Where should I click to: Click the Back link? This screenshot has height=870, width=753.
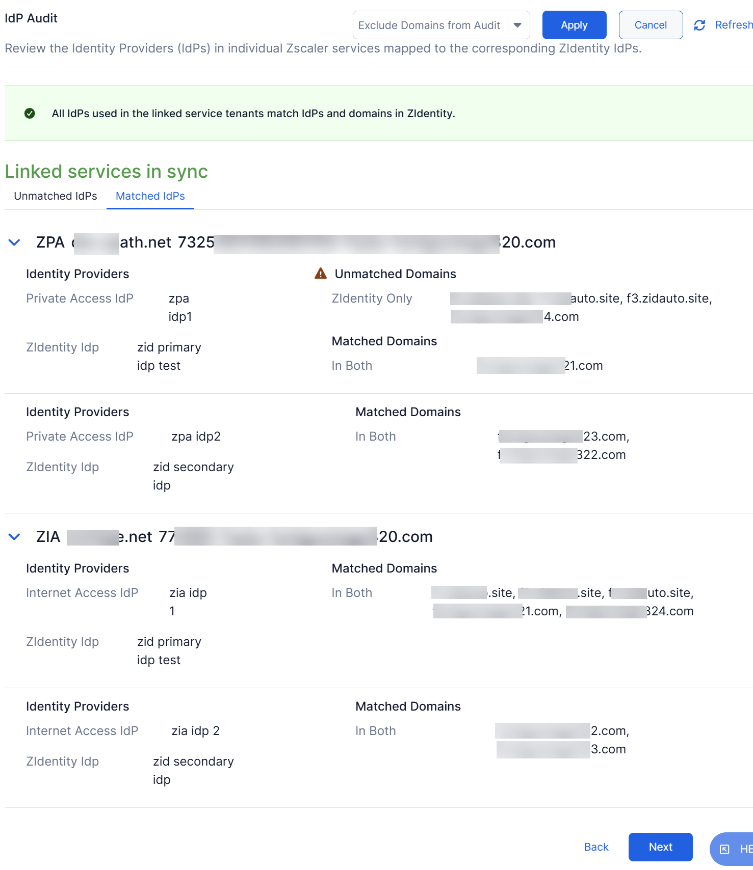[x=596, y=847]
